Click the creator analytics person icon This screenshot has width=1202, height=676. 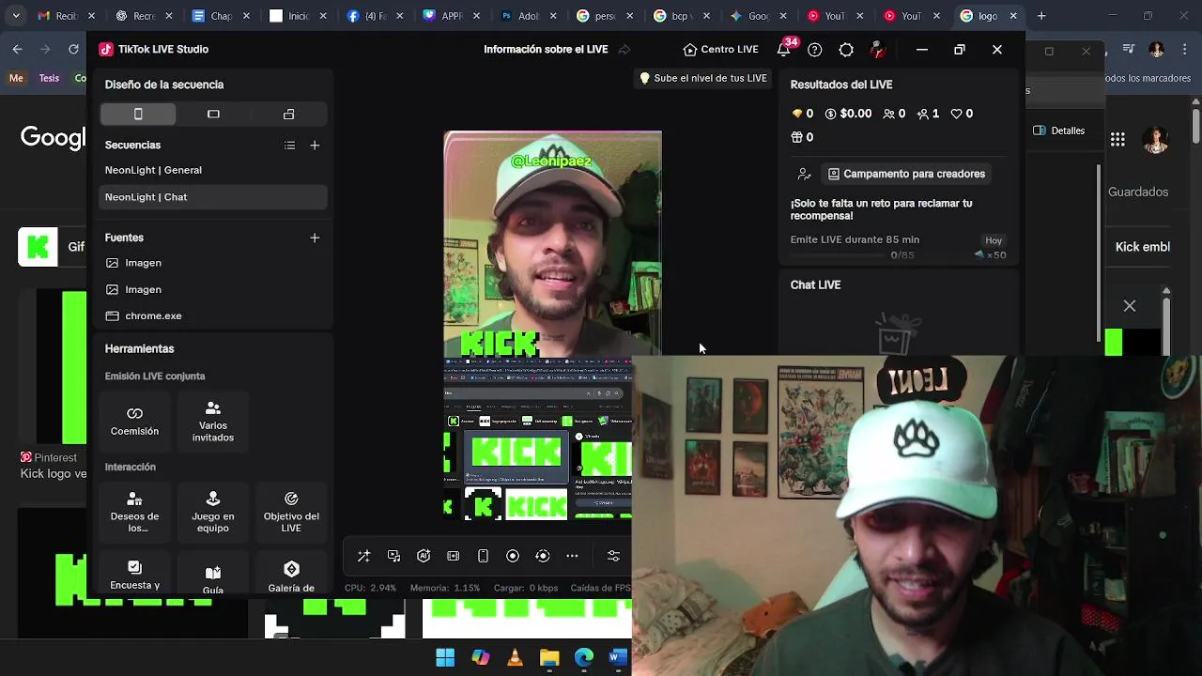coord(804,174)
